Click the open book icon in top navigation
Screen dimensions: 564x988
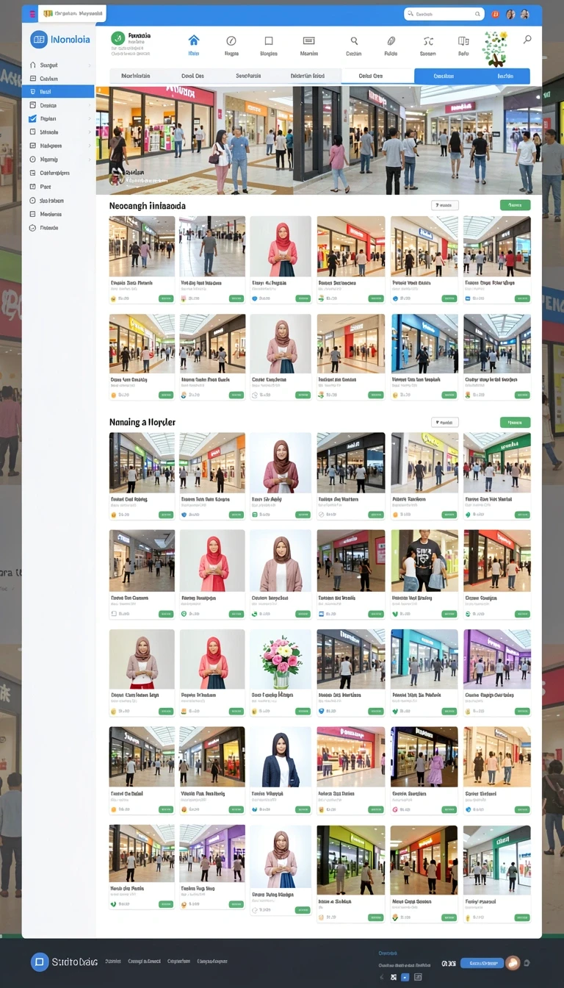tap(463, 41)
